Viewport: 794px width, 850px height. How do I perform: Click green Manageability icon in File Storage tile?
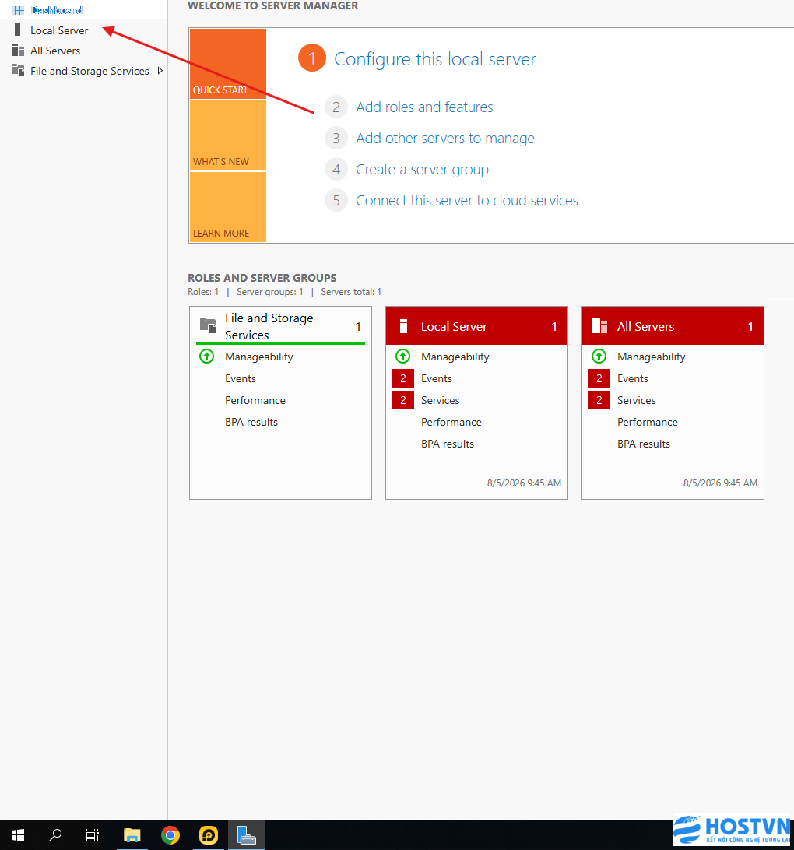[x=206, y=357]
